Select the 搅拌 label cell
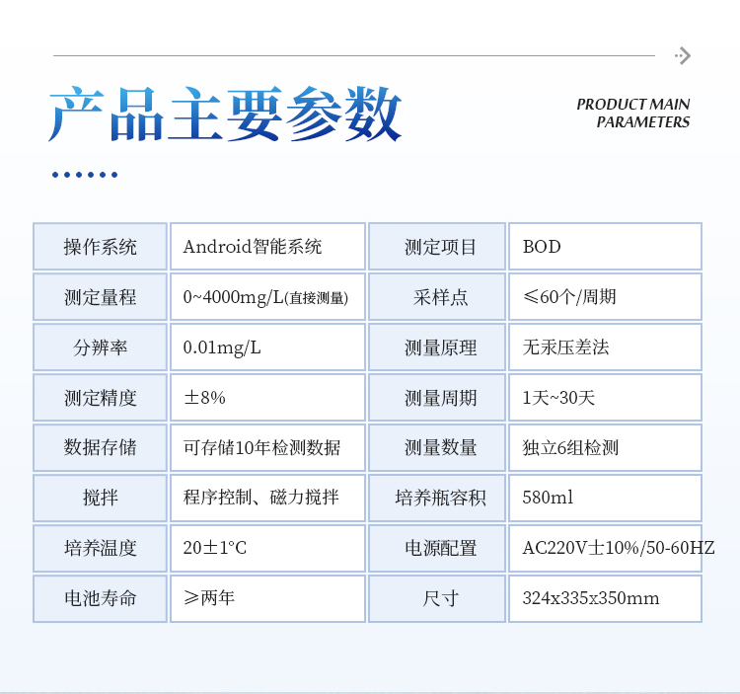This screenshot has height=694, width=740. pos(100,499)
